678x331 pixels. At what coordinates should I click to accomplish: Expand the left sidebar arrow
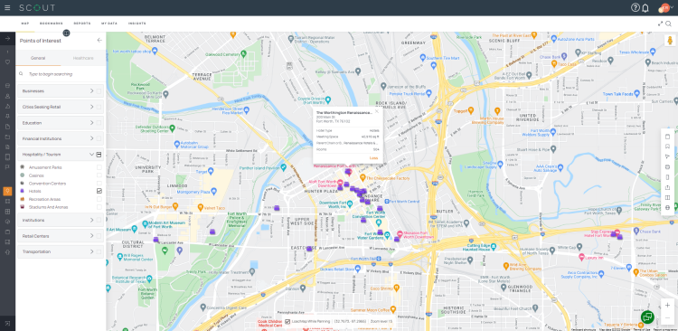pyautogui.click(x=7, y=39)
